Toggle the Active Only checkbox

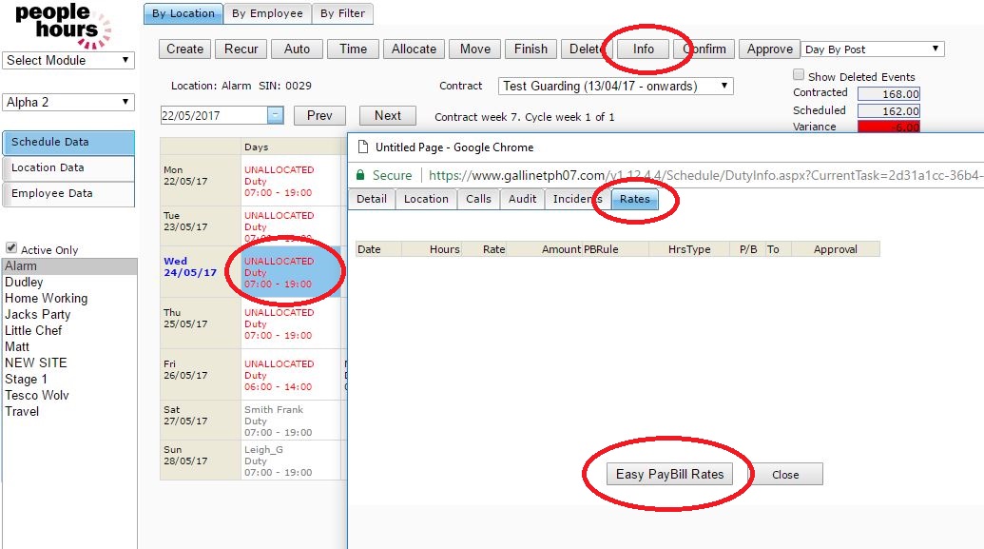10,249
